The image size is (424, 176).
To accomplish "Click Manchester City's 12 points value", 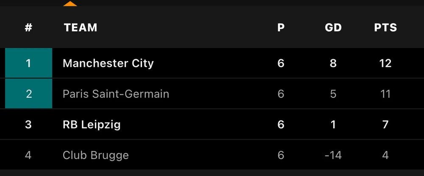I will tap(385, 63).
